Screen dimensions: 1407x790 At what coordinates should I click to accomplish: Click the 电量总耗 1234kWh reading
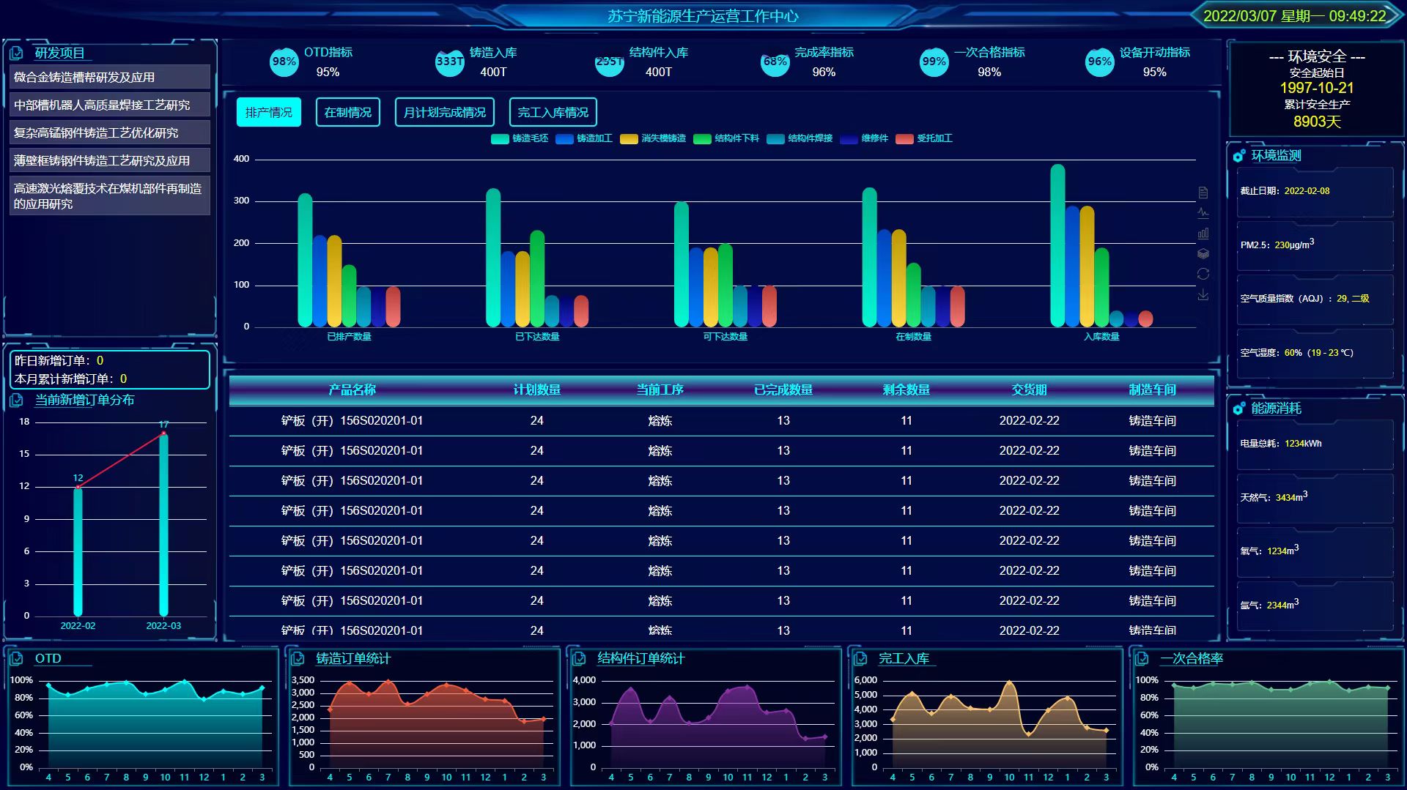1281,444
